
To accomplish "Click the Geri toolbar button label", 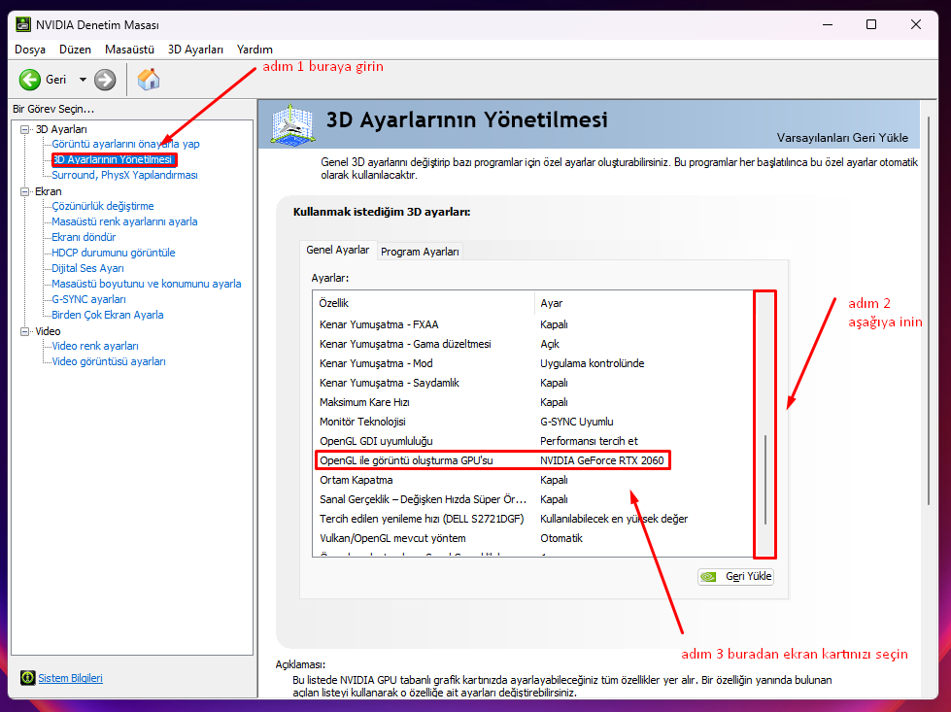I will [55, 80].
